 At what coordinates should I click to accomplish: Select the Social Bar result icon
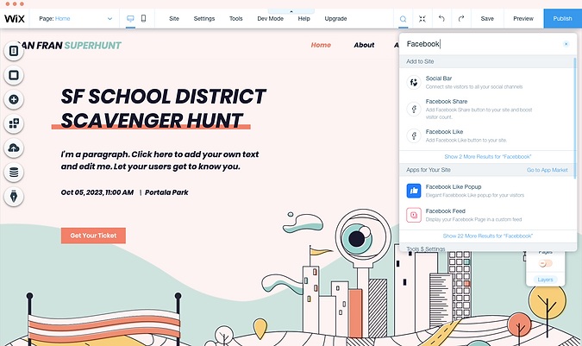[x=414, y=82]
